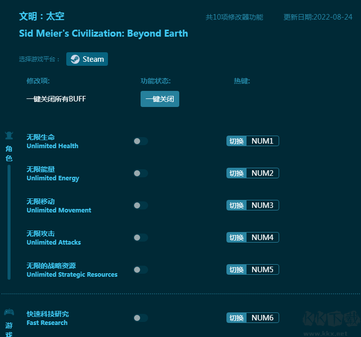Enable Unlimited Strategic Resources toggle
Screen dimensions: 361x337
(141, 270)
